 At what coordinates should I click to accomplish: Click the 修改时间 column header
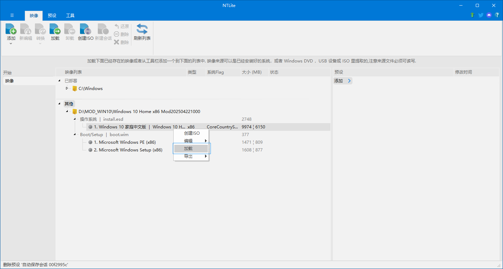476,72
